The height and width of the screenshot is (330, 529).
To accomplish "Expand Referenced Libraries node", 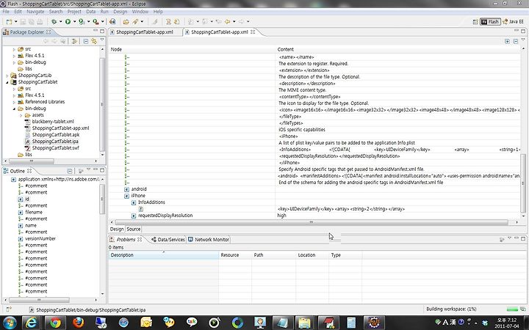I will [14, 102].
